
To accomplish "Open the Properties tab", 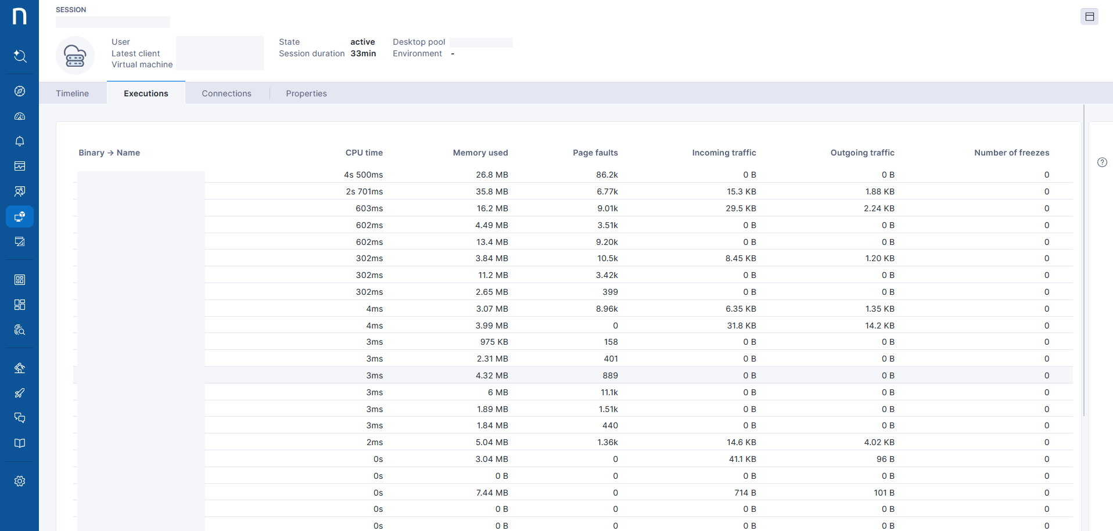I will 306,93.
